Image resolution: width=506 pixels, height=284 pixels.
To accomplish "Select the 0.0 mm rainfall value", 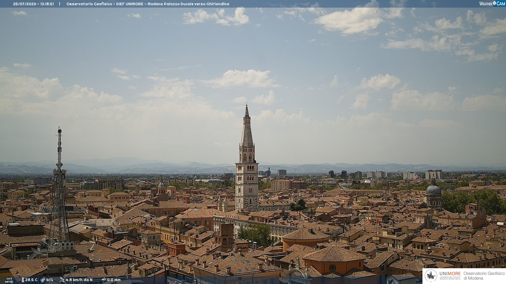I will (114, 280).
